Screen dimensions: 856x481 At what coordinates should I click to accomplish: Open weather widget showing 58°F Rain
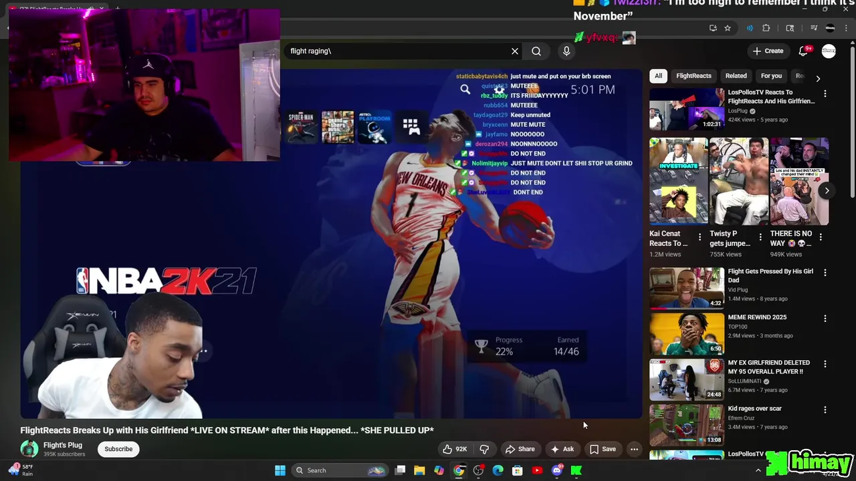[20, 470]
